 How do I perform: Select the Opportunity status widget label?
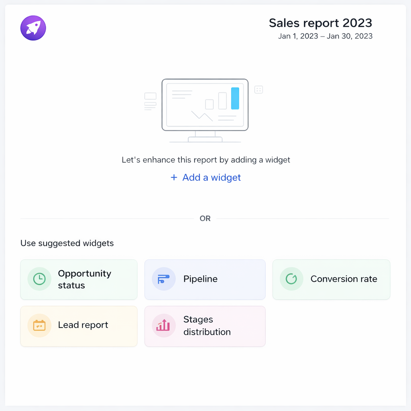coord(84,279)
